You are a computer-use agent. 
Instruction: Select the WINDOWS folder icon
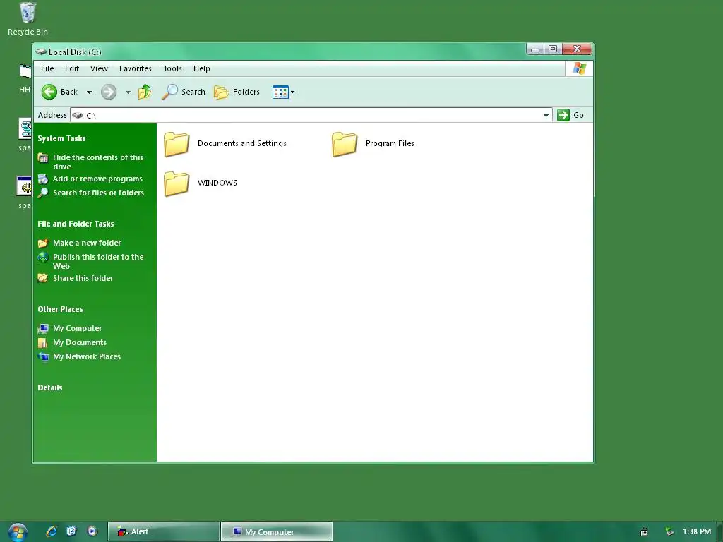pos(177,183)
